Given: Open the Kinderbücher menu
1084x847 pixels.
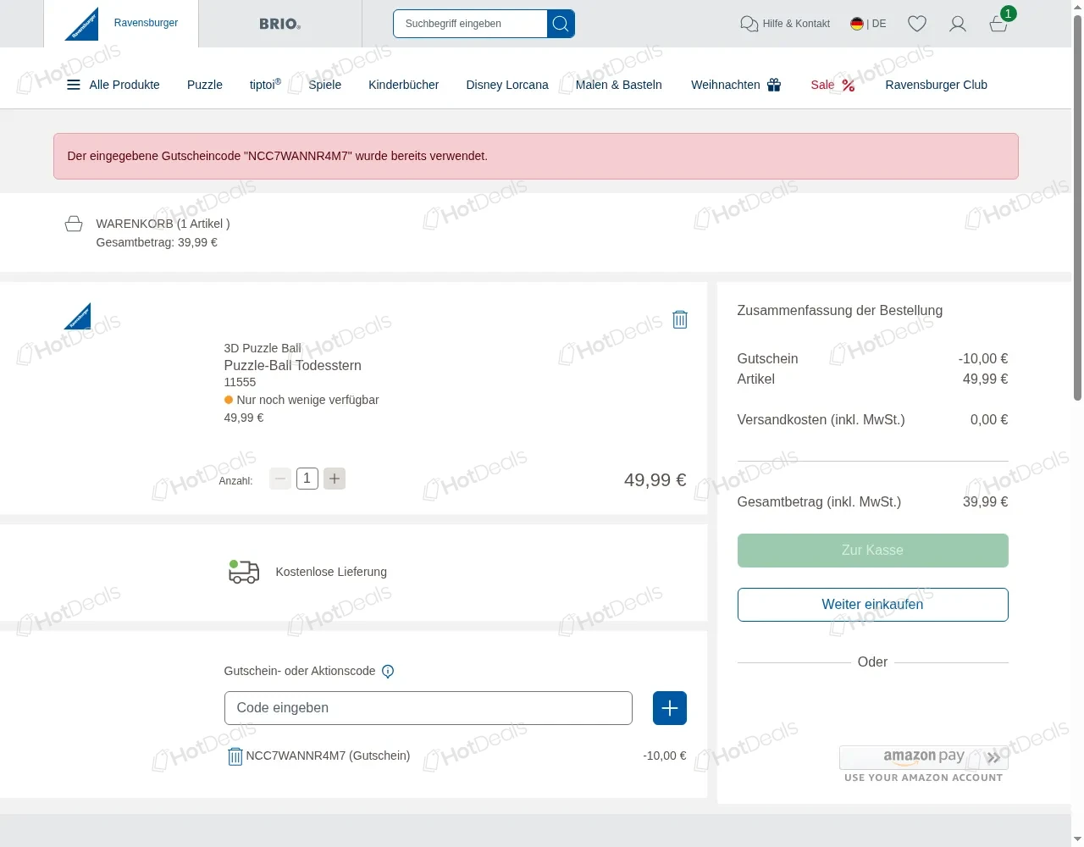Looking at the screenshot, I should click(x=403, y=85).
